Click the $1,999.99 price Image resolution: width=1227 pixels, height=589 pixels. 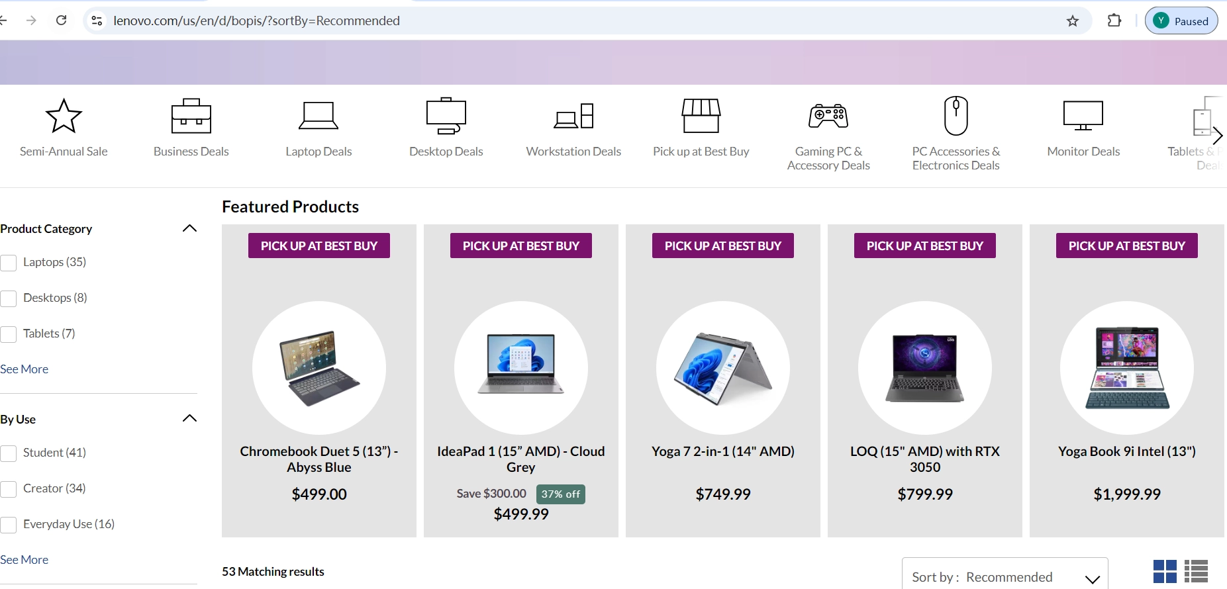(x=1127, y=494)
